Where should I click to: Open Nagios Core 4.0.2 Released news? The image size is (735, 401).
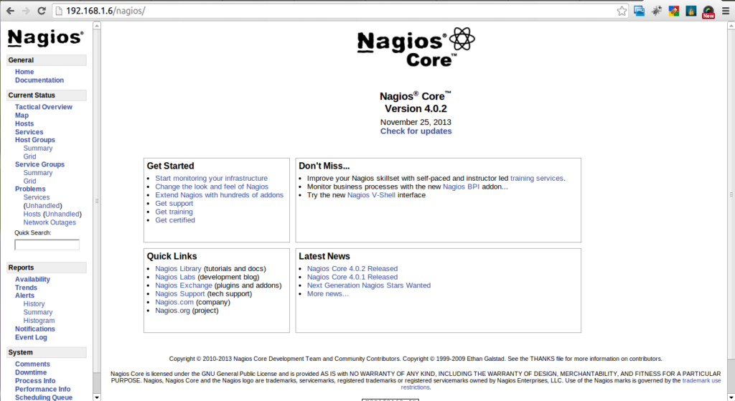pyautogui.click(x=352, y=269)
